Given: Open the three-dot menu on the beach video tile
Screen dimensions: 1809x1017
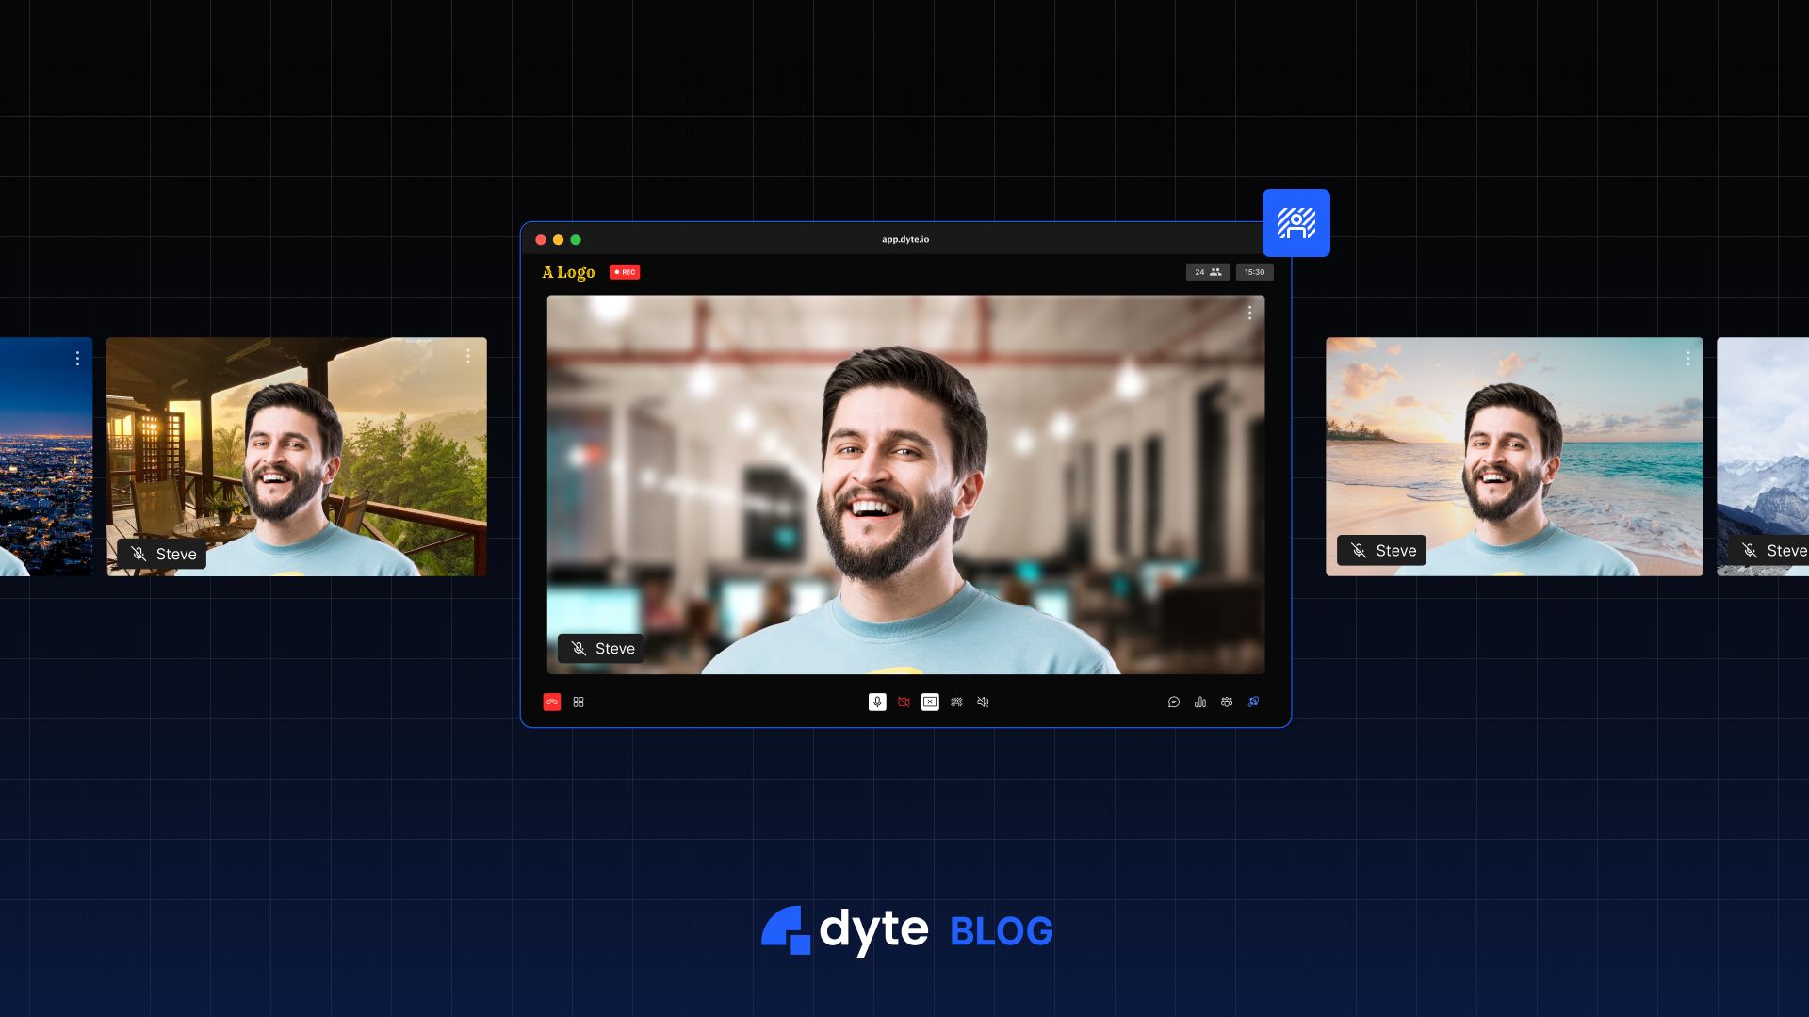Looking at the screenshot, I should coord(1688,358).
